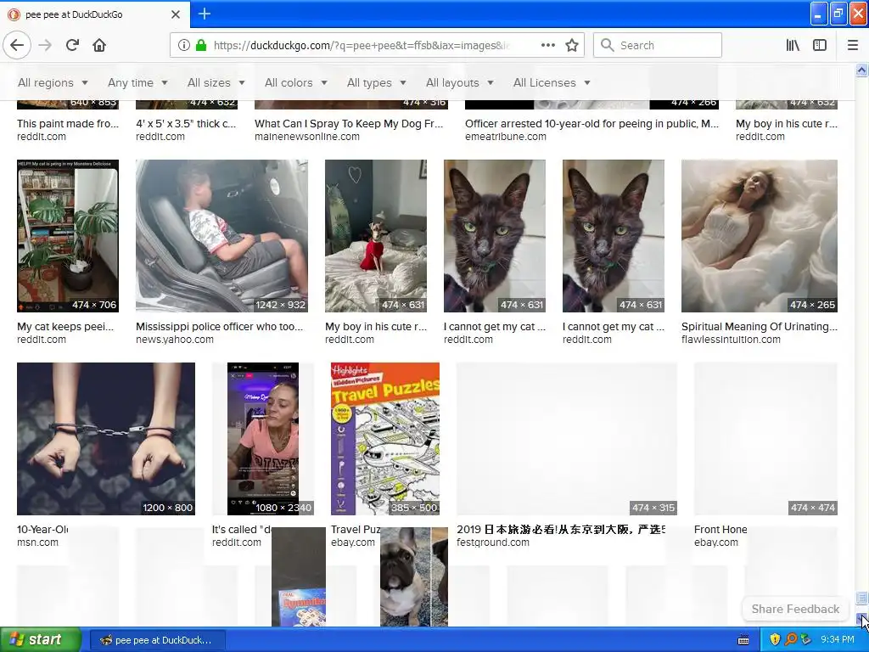The image size is (869, 652).
Task: Click the green secure connection padlock
Action: coord(201,45)
